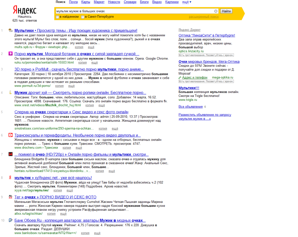This screenshot has height=237, width=298.
Task: Click the Yandex logo
Action: click(25, 10)
